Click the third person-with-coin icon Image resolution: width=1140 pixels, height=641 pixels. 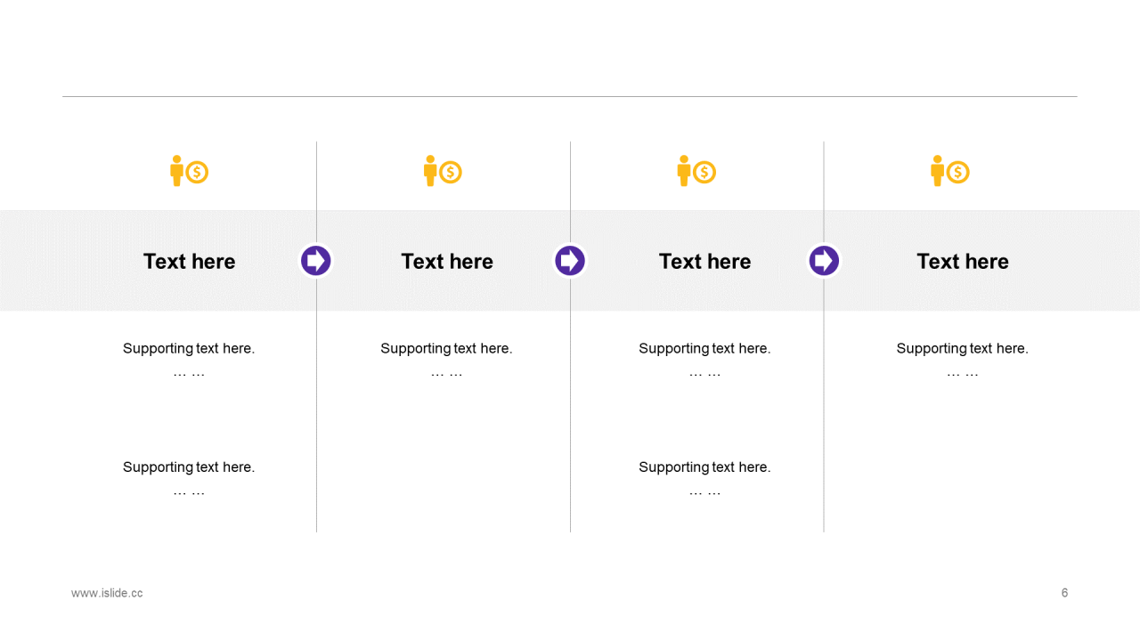pos(696,171)
